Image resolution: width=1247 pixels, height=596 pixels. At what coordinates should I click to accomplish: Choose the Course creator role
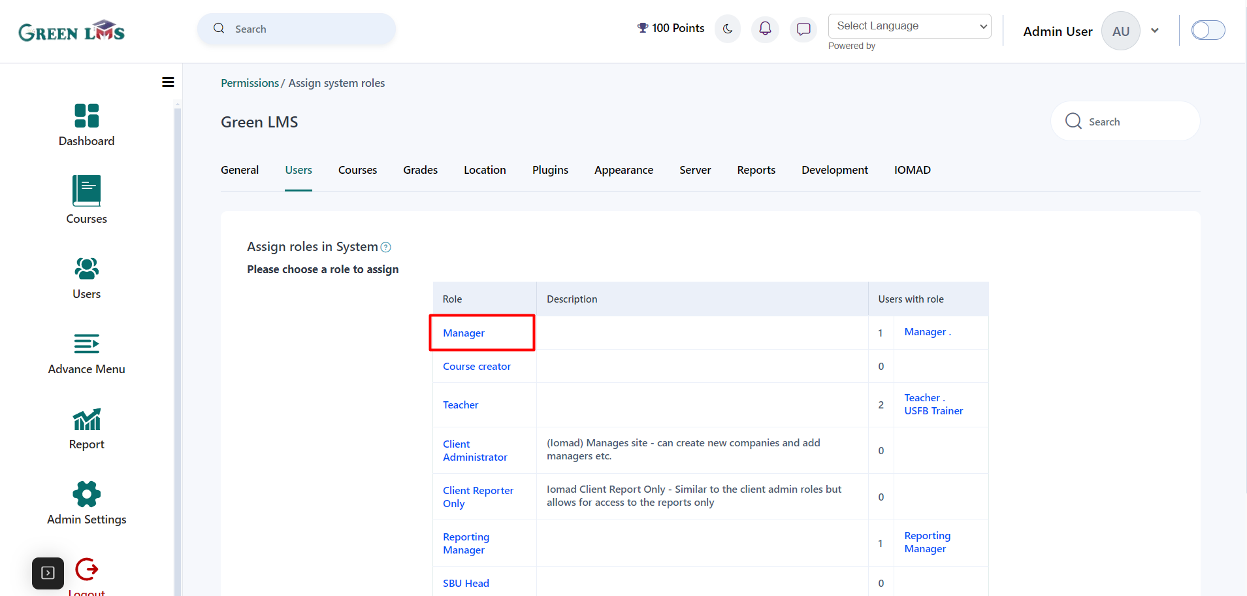477,367
